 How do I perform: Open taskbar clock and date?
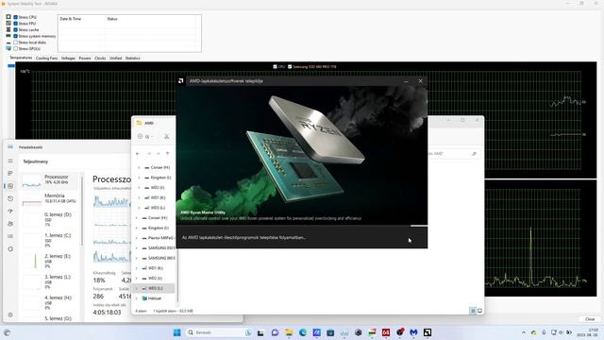point(587,332)
